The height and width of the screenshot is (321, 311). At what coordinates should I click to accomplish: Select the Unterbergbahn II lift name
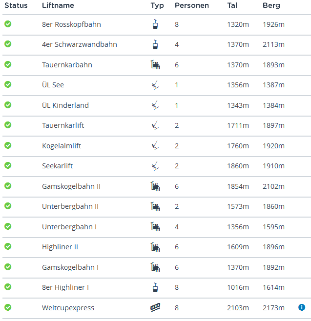click(x=70, y=206)
